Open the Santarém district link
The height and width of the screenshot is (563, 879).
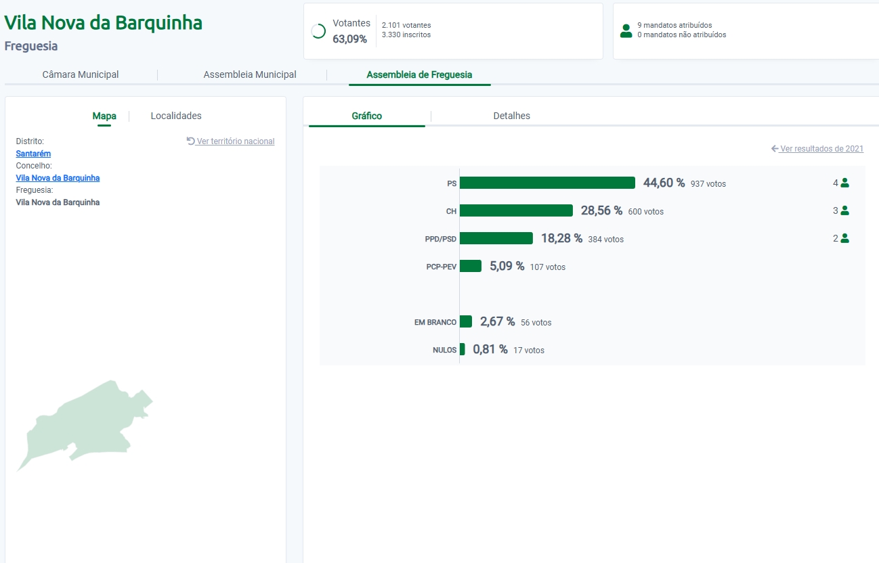[33, 154]
